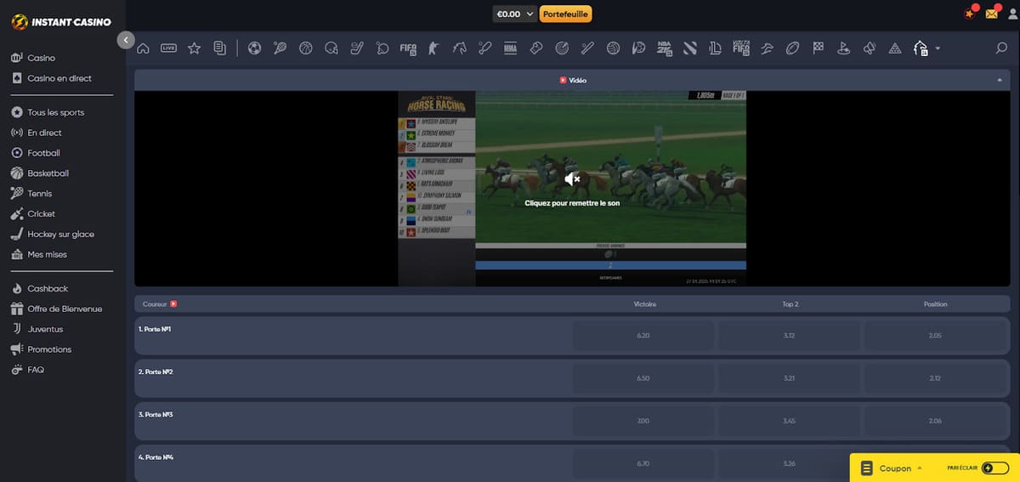Open Tennis in sidebar
Image resolution: width=1020 pixels, height=482 pixels.
click(x=40, y=194)
